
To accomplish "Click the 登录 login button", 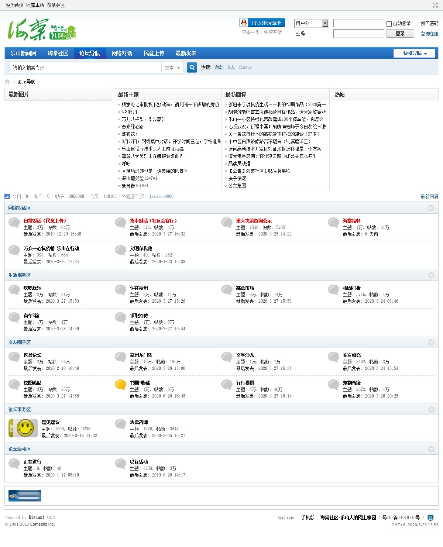I will (400, 34).
